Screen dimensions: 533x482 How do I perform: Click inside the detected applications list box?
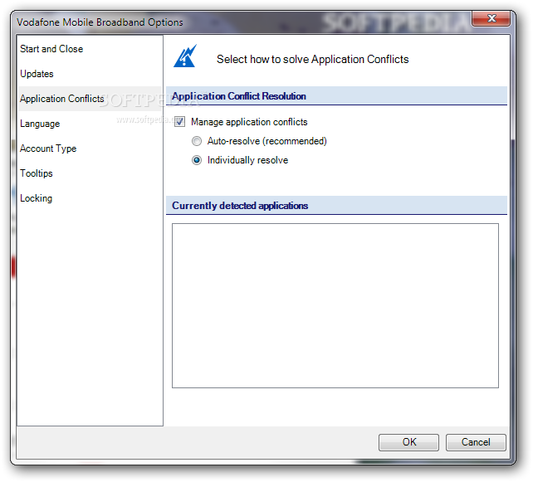coord(335,305)
